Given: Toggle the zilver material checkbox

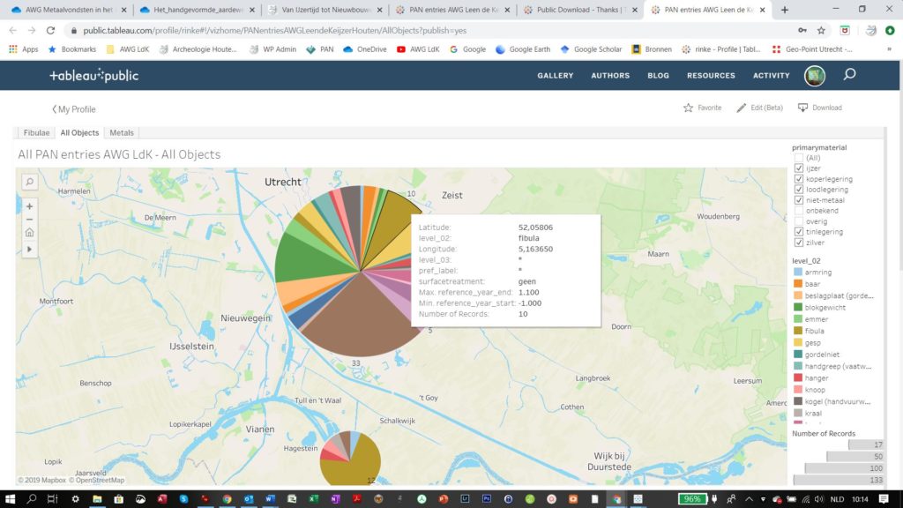Looking at the screenshot, I should pos(799,243).
